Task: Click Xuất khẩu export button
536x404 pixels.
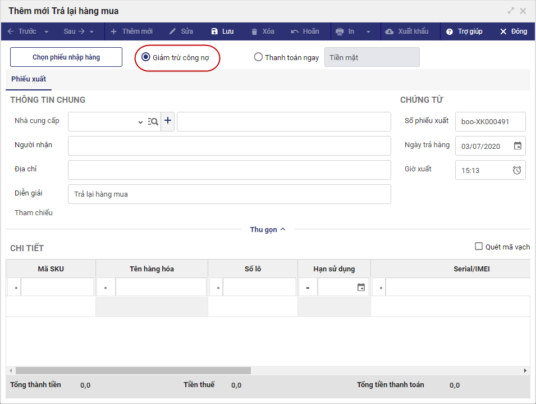Action: (x=407, y=31)
